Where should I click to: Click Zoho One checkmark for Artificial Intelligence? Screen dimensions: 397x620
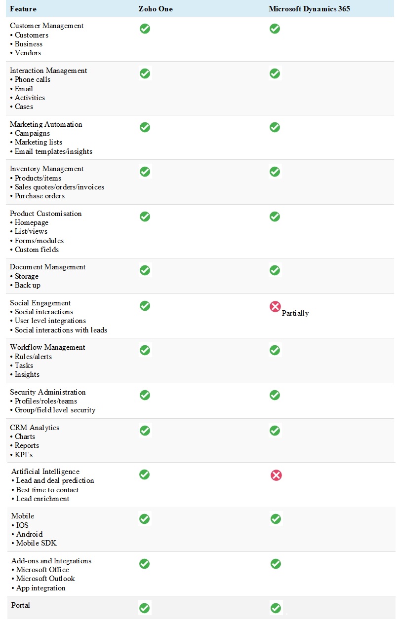tap(144, 474)
